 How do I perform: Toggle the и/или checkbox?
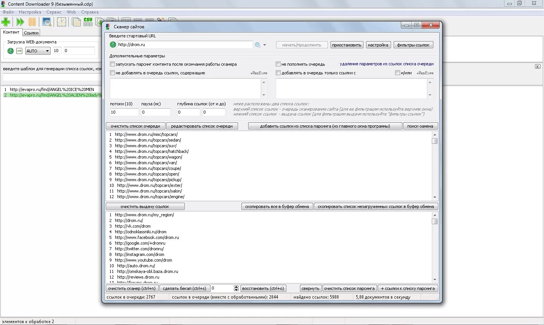[397, 73]
